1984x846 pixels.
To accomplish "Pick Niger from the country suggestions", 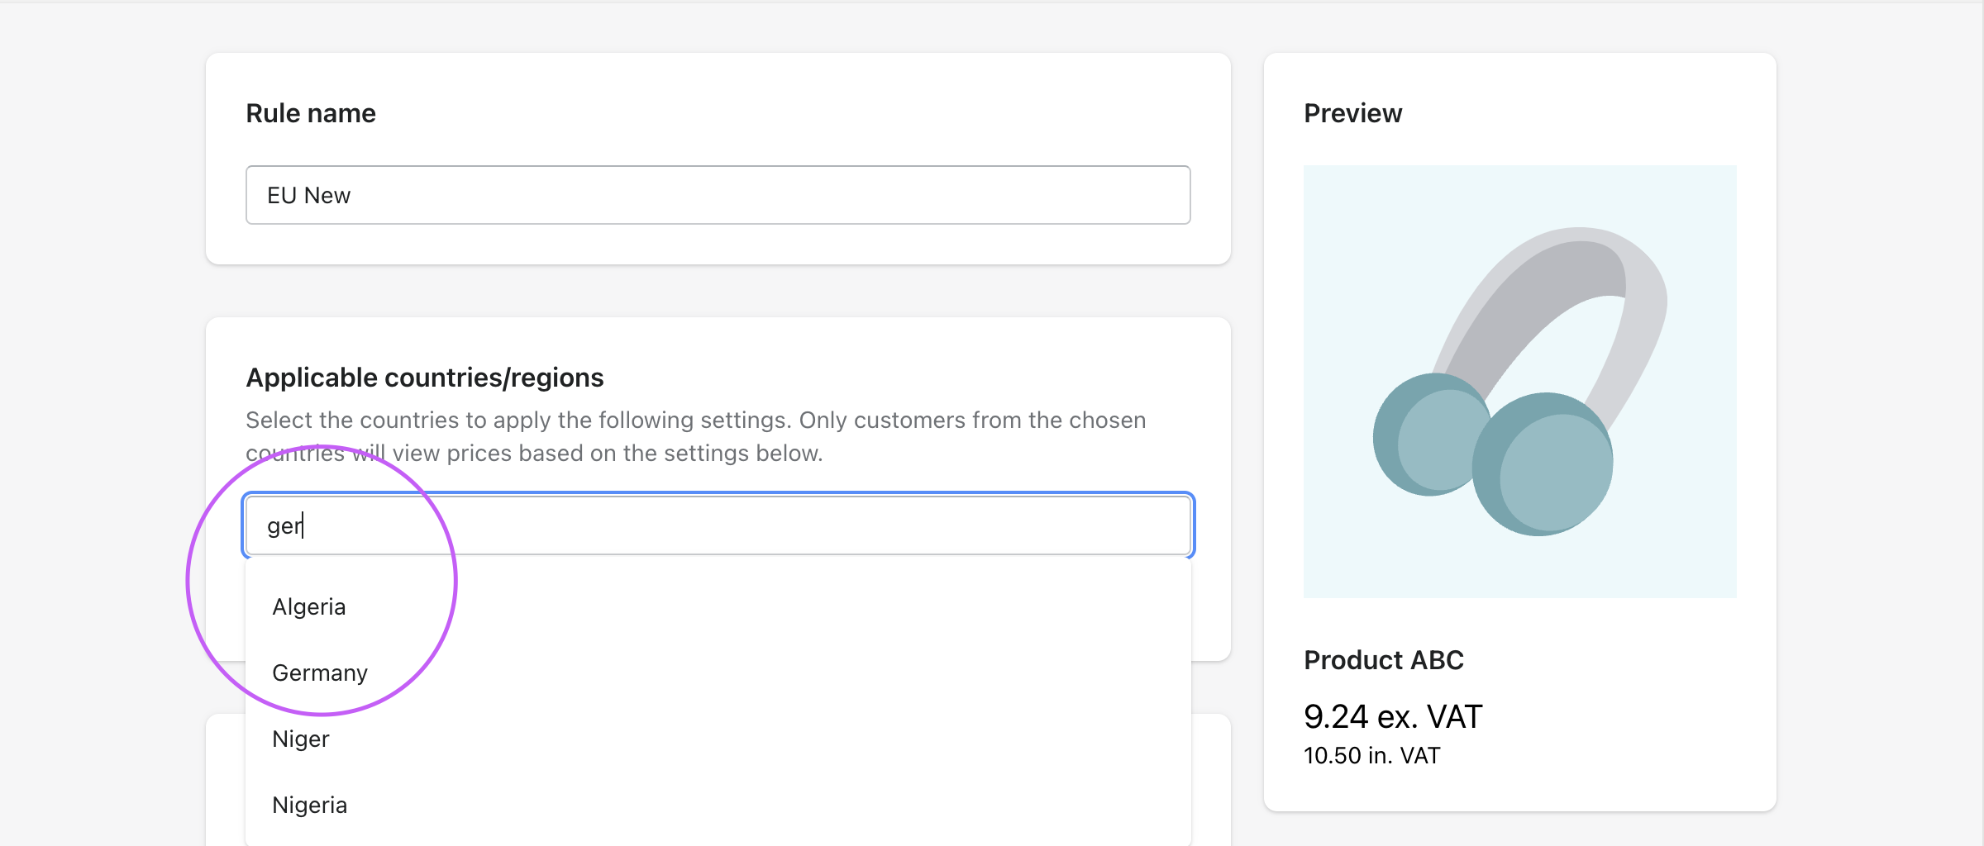I will click(x=301, y=739).
